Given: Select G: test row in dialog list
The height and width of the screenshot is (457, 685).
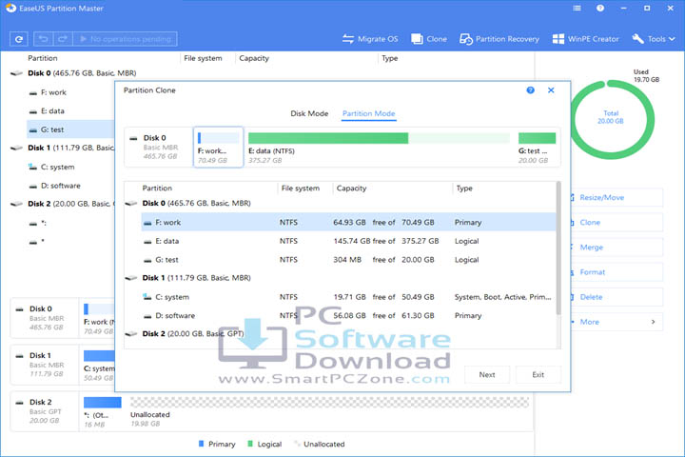Looking at the screenshot, I should [x=348, y=260].
